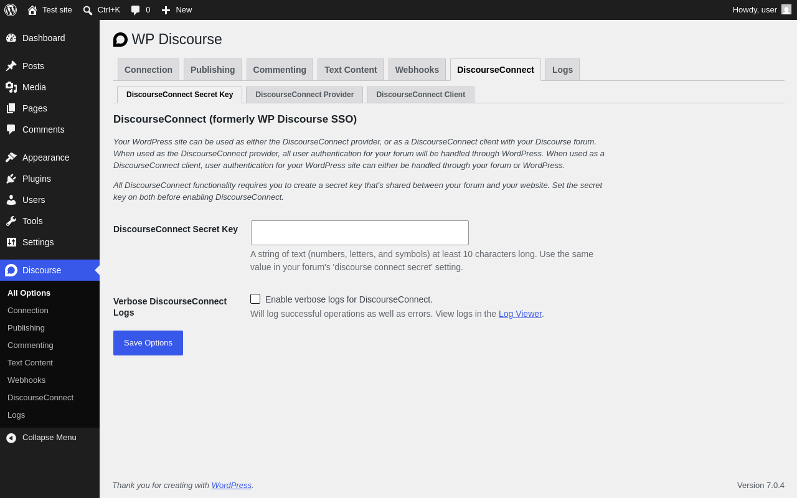Focus the DiscourseConnect Secret Key field
This screenshot has width=797, height=498.
tap(360, 233)
